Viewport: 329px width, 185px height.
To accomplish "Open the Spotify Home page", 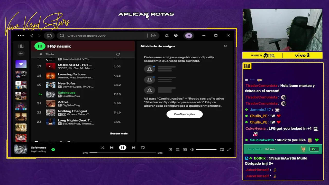I will [x=49, y=36].
